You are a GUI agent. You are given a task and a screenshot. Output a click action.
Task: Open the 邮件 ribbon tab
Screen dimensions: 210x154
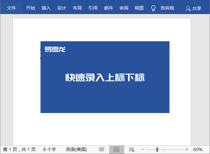pos(109,8)
